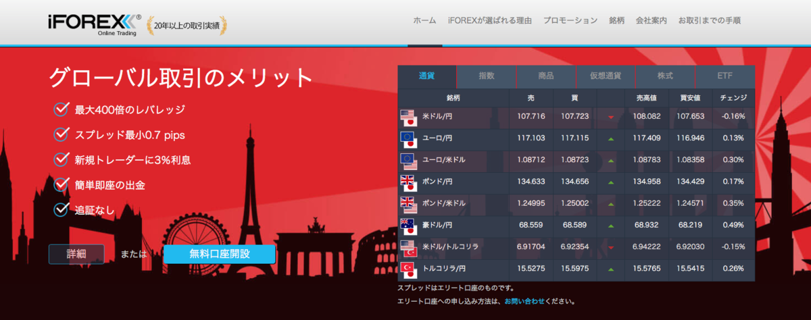Click the 売高値 column header
This screenshot has width=811, height=320.
tap(646, 98)
